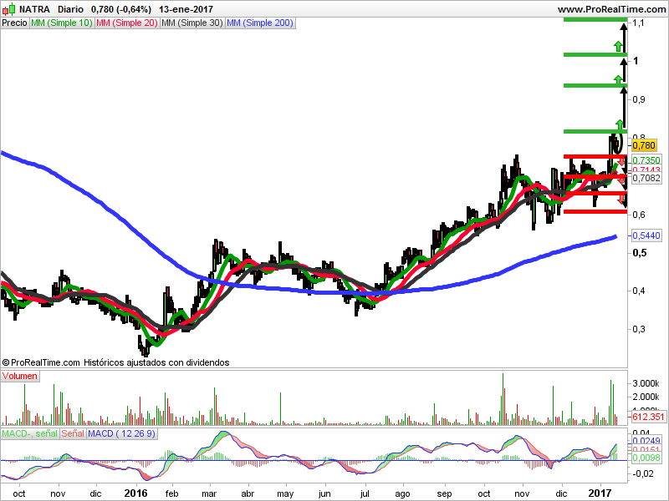The width and height of the screenshot is (669, 501).
Task: Click the 0,3 price axis label
Action: click(x=639, y=329)
